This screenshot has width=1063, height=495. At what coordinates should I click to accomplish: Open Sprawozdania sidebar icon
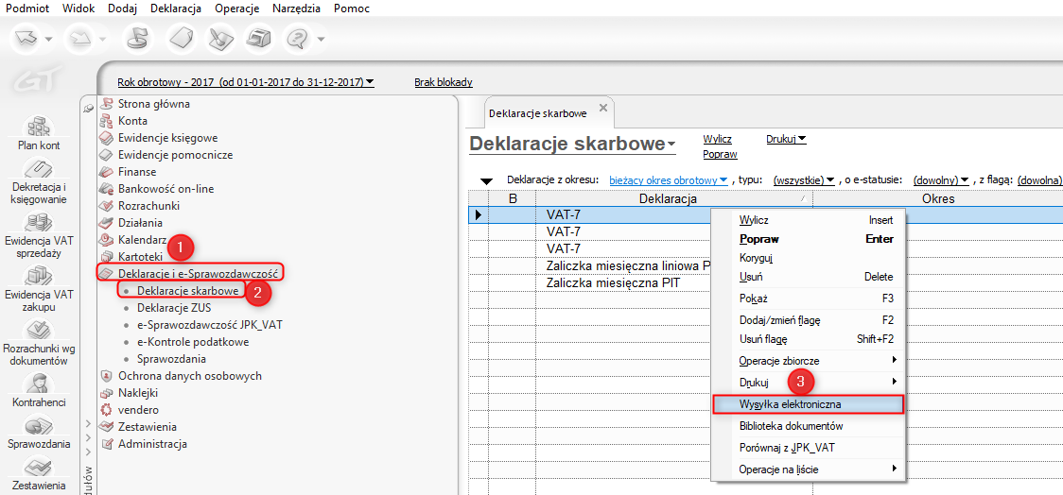click(40, 434)
